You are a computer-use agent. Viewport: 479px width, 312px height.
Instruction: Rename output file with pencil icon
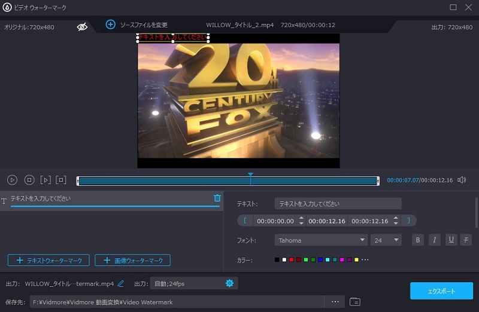point(121,283)
